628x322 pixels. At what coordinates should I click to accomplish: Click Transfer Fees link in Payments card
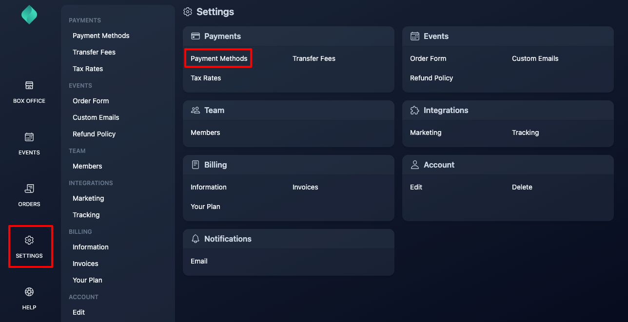tap(314, 58)
